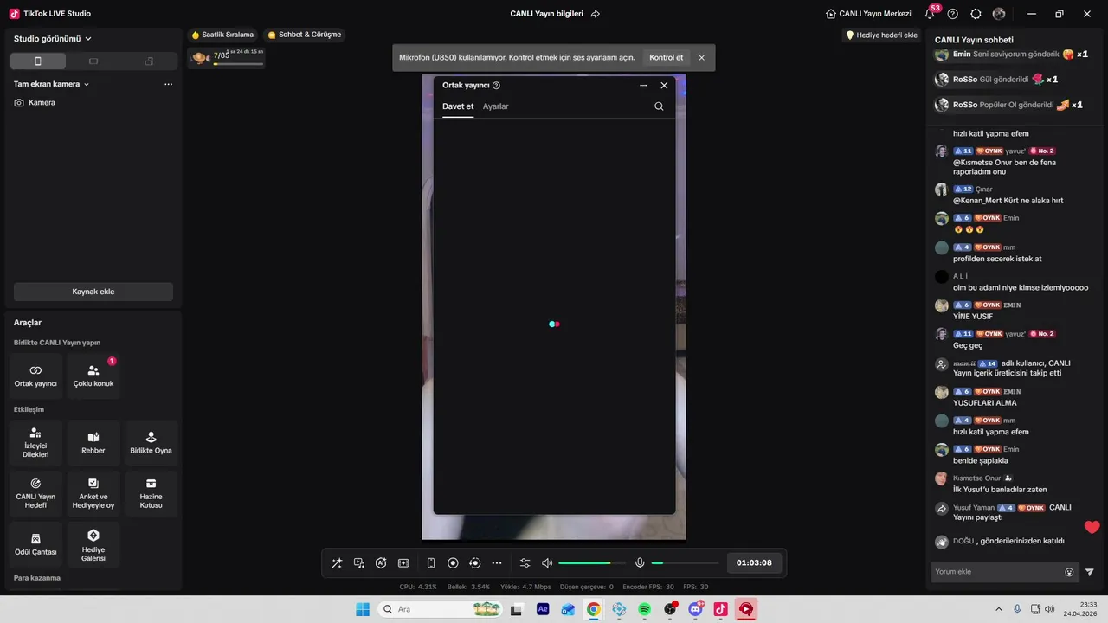Mute the microphone
This screenshot has width=1108, height=623.
[640, 563]
